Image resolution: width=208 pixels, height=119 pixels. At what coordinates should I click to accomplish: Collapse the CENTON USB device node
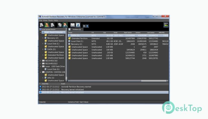click(40, 72)
